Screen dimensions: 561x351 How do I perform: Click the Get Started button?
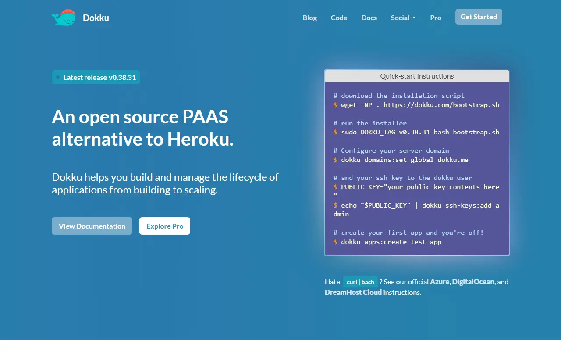click(x=479, y=17)
